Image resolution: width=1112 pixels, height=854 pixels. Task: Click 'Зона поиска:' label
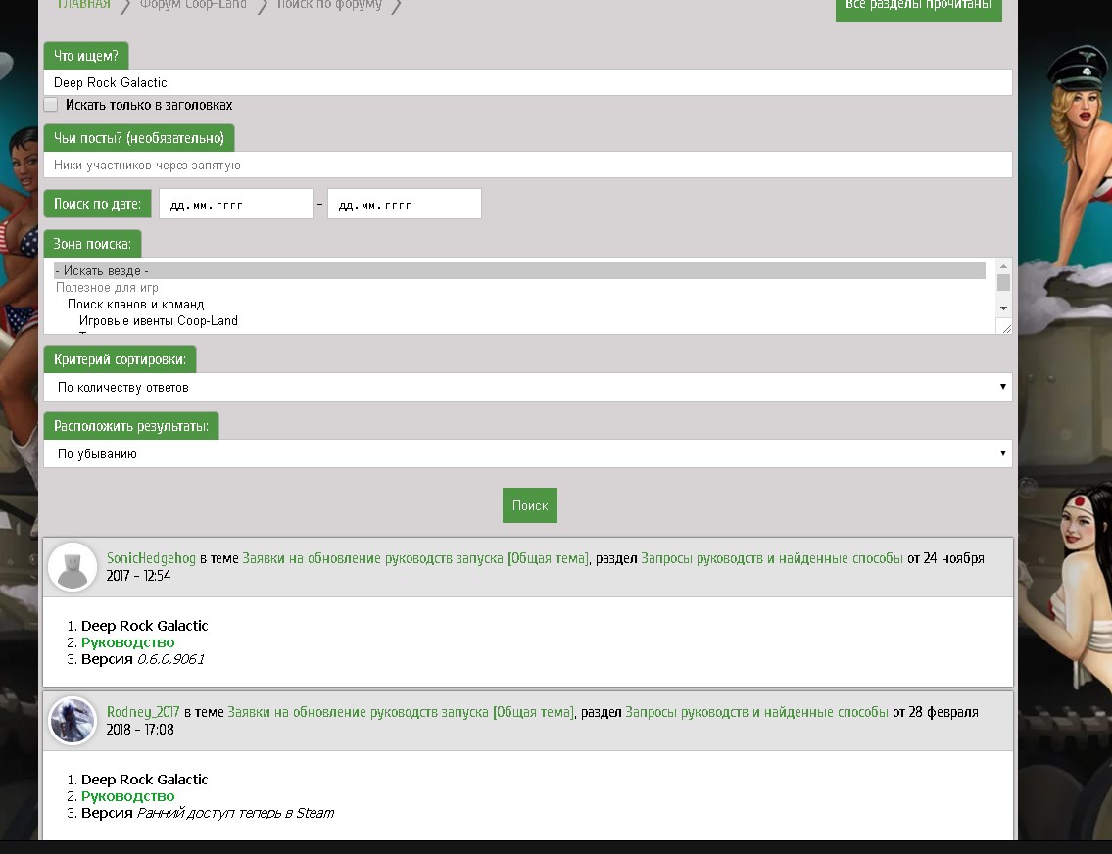92,244
